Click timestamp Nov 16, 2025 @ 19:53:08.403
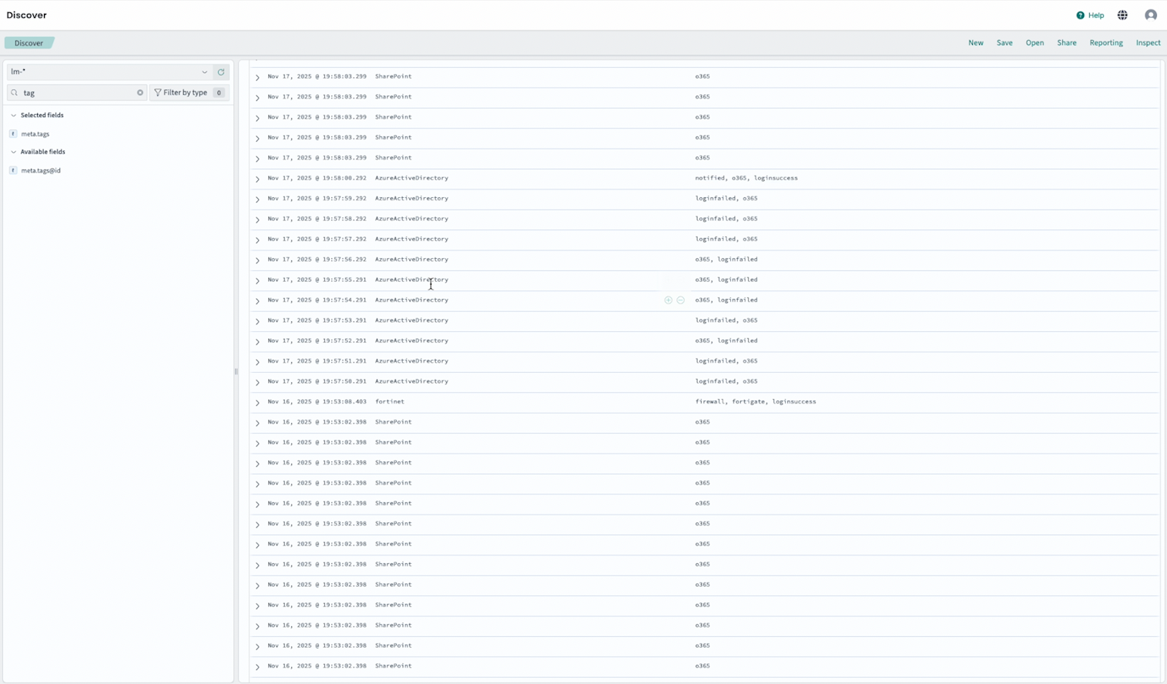The width and height of the screenshot is (1167, 684). pos(317,401)
